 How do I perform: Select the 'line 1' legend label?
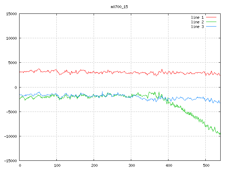[198, 17]
